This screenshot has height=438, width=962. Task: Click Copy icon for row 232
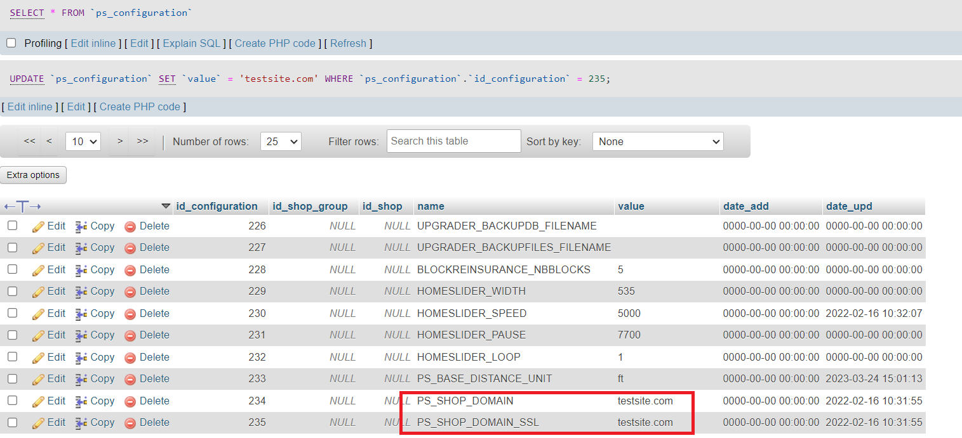(x=81, y=357)
